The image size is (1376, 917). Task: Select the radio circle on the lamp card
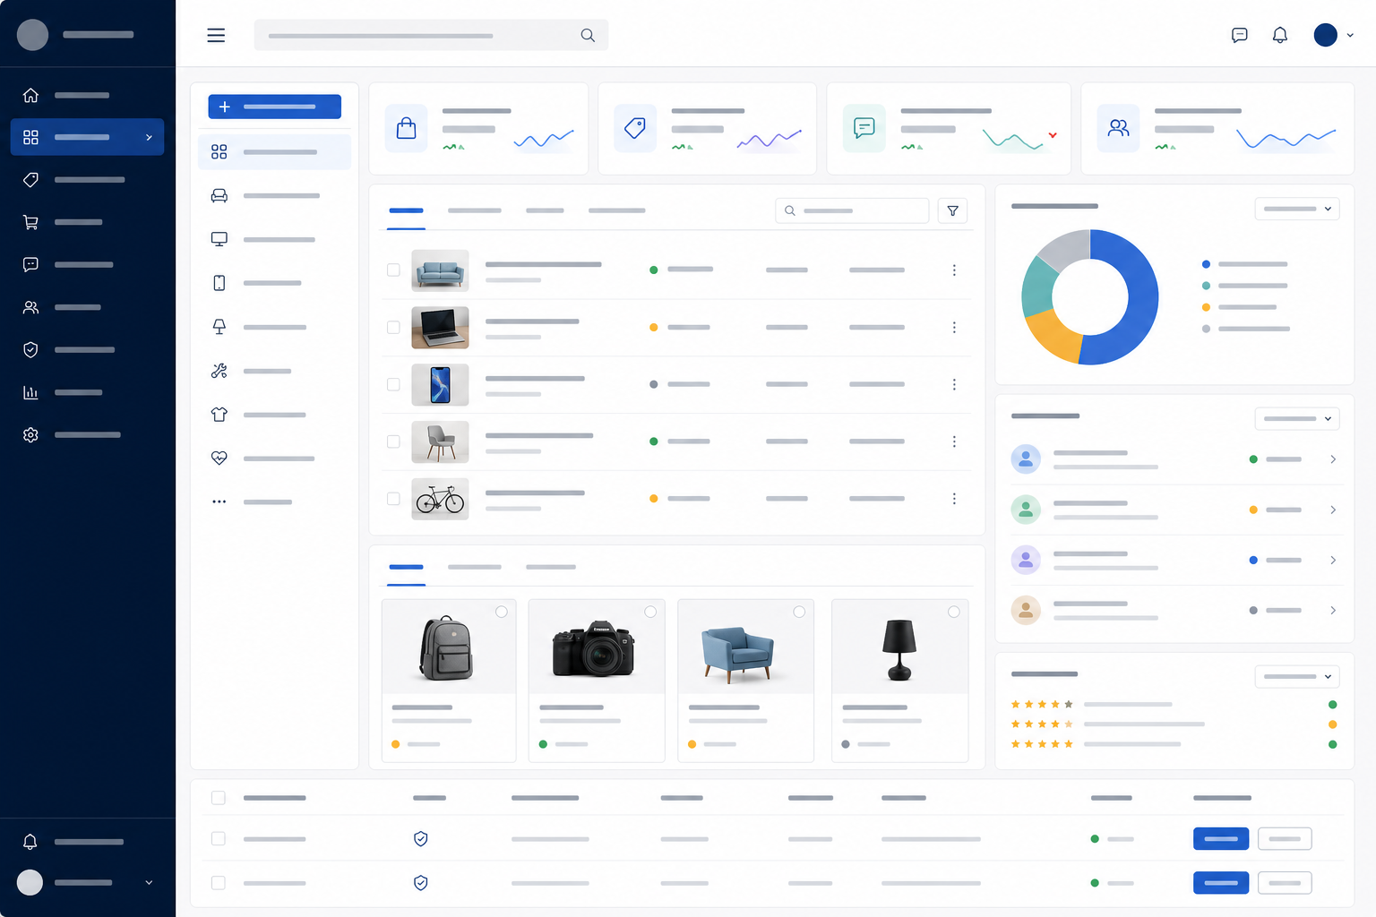954,612
